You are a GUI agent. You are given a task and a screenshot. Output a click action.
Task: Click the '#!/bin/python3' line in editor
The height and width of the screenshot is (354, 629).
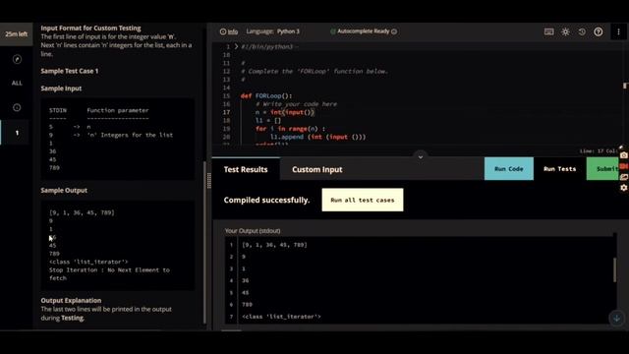(266, 46)
